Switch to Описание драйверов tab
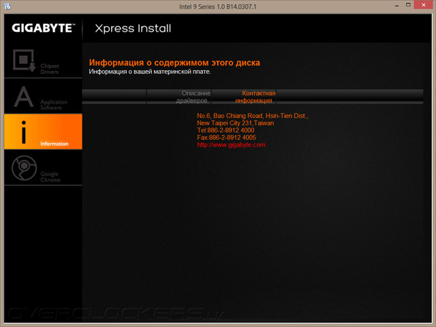The height and width of the screenshot is (327, 436). pyautogui.click(x=178, y=97)
